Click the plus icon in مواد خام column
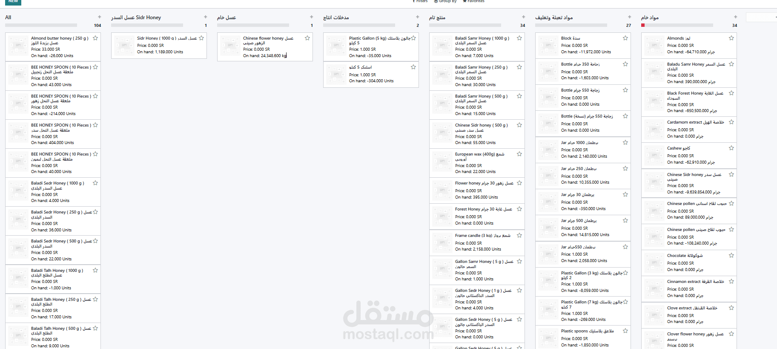This screenshot has height=349, width=777. coord(736,17)
